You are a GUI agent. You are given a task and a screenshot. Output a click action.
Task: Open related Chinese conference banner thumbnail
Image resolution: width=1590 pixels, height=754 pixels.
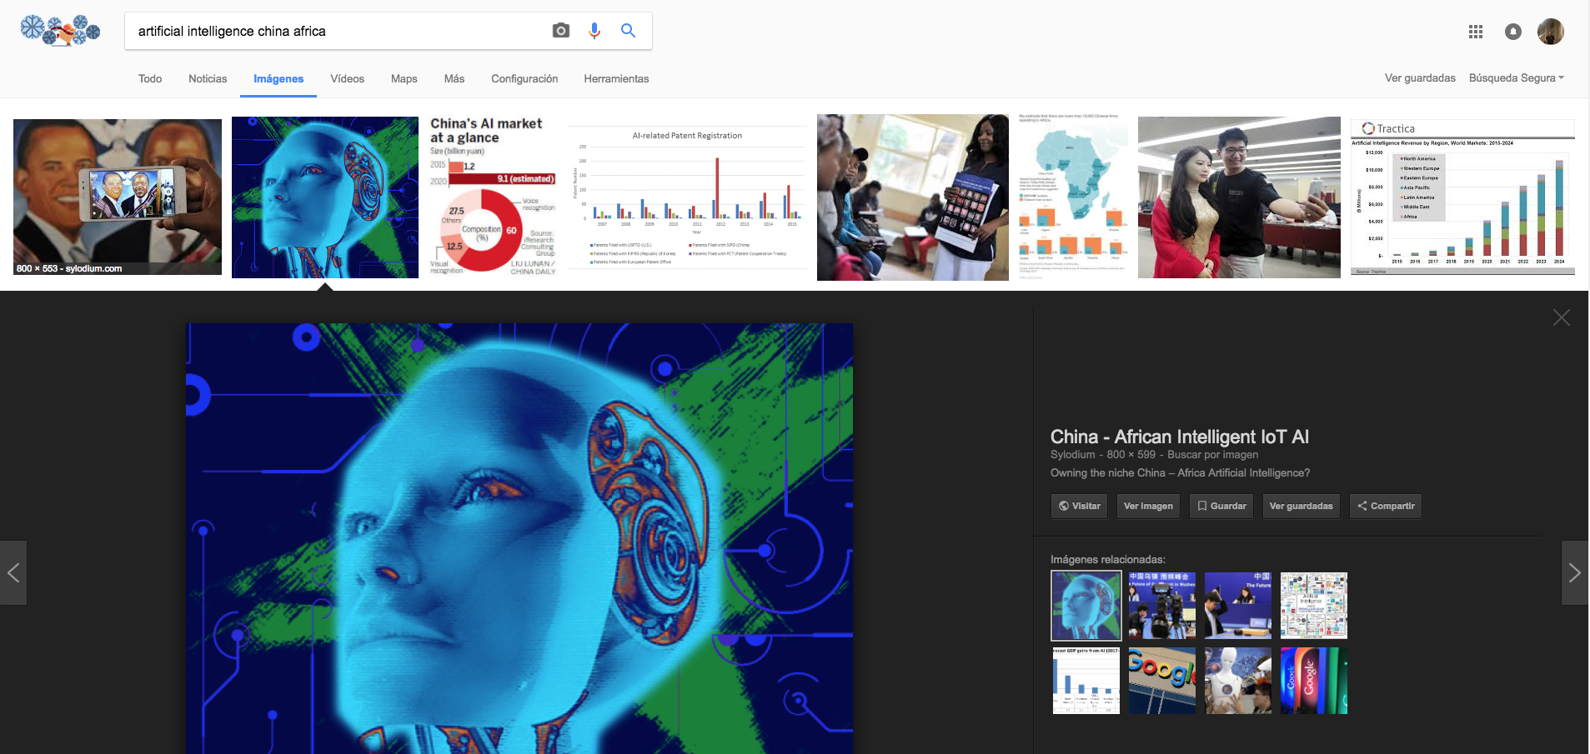[x=1162, y=606]
